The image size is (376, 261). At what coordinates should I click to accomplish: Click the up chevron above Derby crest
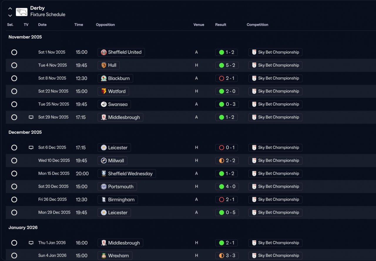point(10,9)
